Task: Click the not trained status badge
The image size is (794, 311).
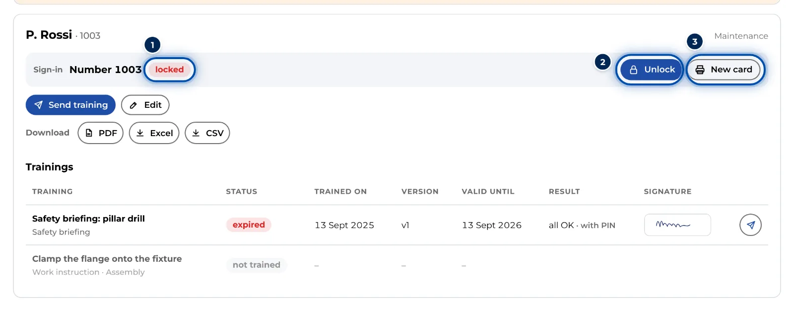Action: (x=257, y=265)
